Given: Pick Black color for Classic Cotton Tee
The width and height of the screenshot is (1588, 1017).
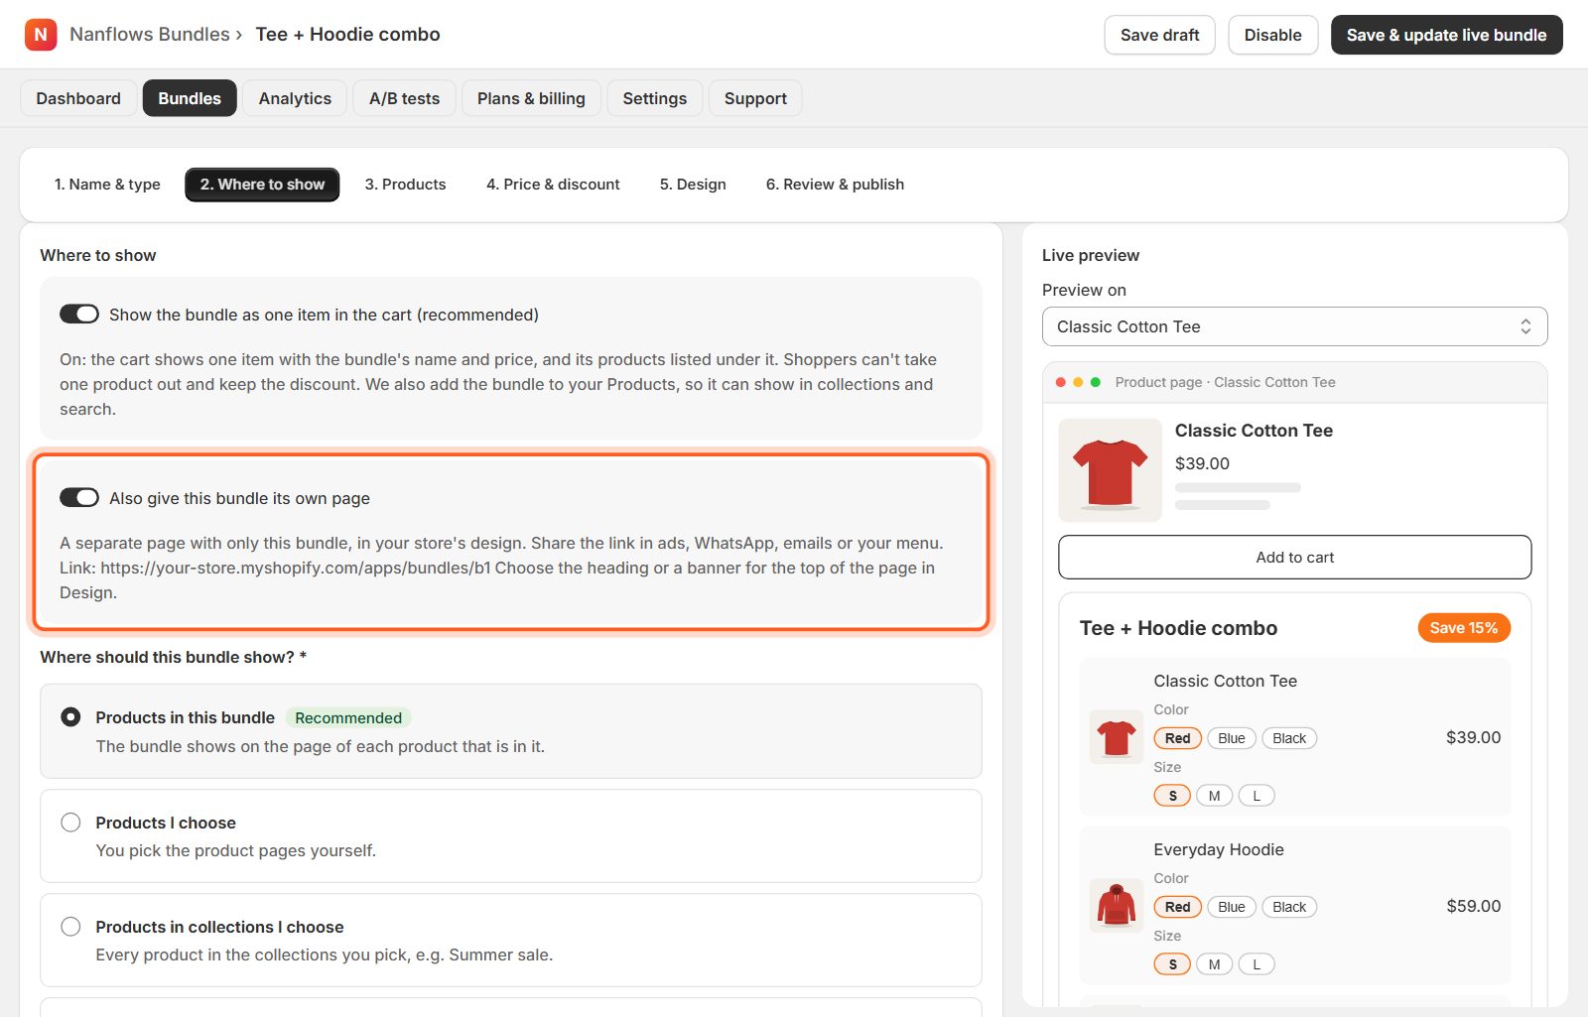Looking at the screenshot, I should click(1289, 738).
